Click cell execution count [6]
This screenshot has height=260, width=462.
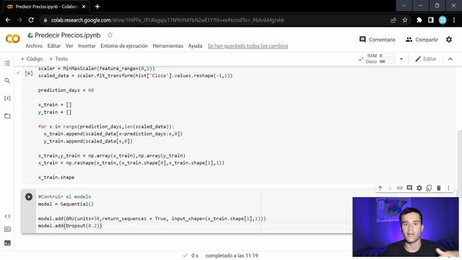click(x=29, y=73)
